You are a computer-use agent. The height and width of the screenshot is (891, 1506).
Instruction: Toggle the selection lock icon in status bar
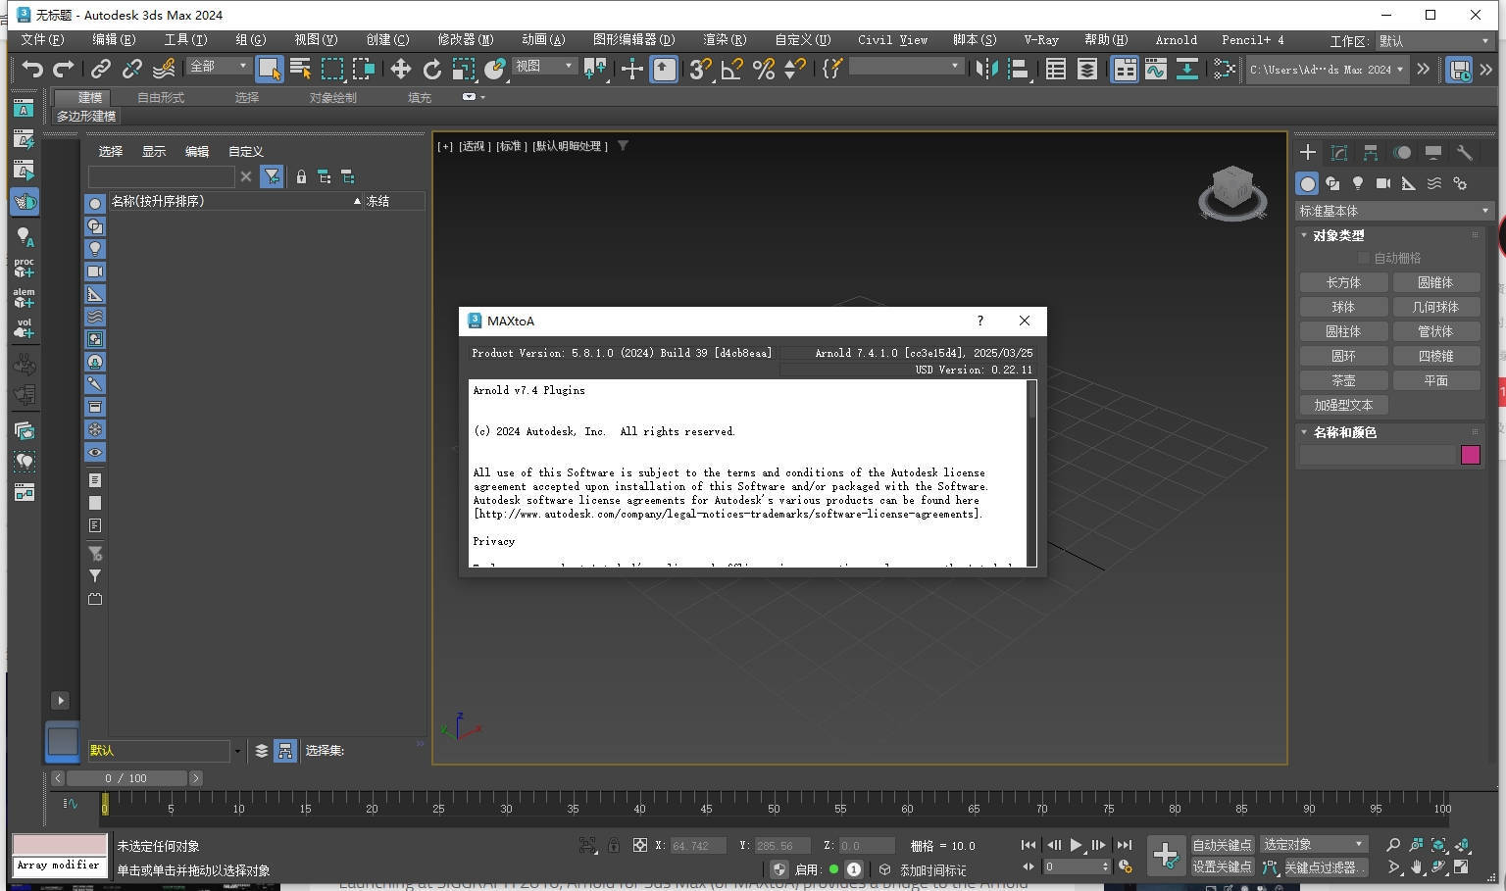(x=614, y=845)
